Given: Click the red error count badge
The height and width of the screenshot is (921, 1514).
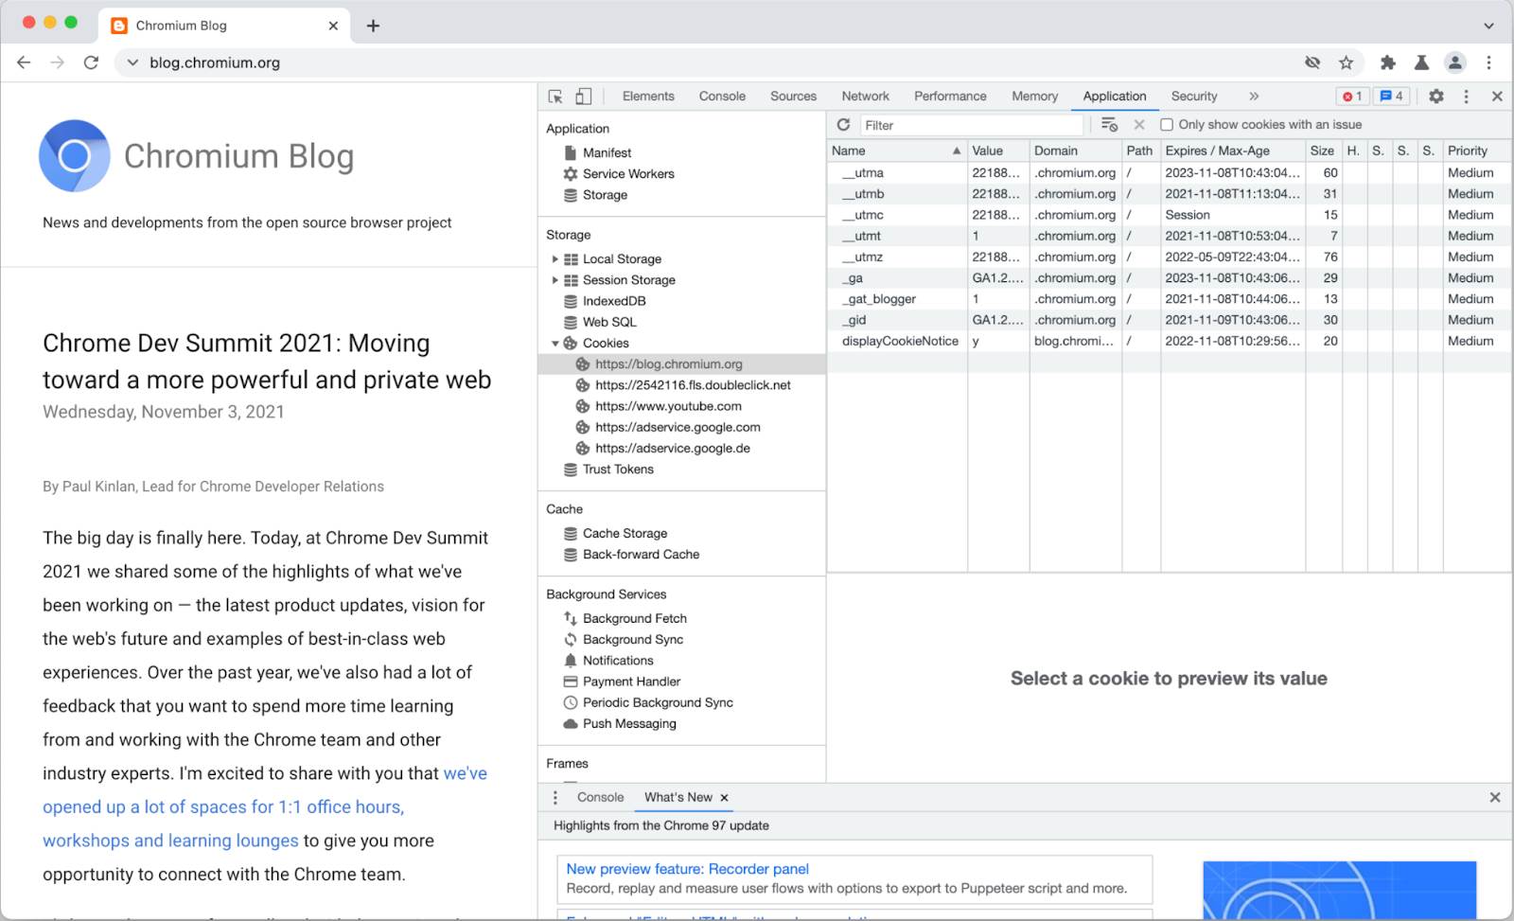Looking at the screenshot, I should [x=1351, y=96].
